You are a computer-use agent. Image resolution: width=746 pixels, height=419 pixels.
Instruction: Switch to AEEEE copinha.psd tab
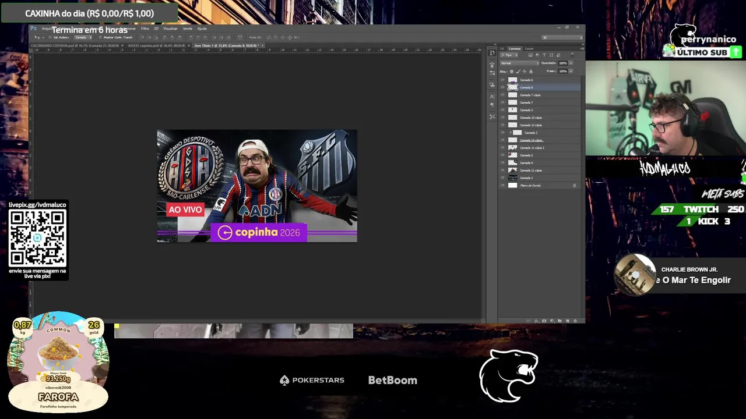(x=156, y=45)
